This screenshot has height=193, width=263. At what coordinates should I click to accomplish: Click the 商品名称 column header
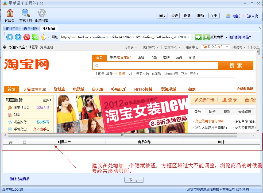point(144,142)
